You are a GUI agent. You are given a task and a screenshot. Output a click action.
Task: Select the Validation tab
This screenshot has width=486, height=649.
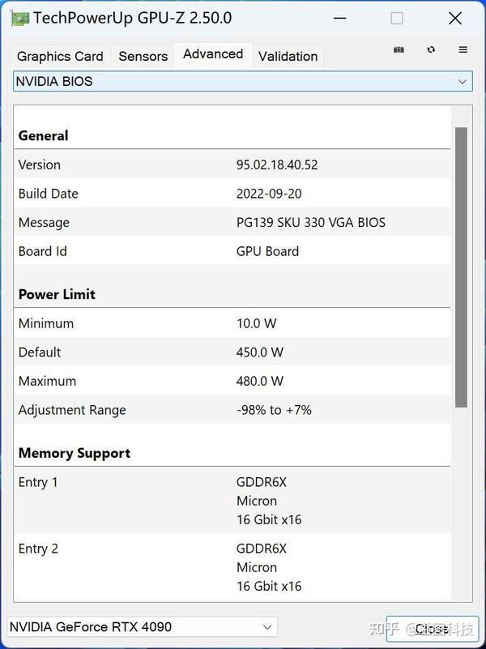click(x=288, y=56)
